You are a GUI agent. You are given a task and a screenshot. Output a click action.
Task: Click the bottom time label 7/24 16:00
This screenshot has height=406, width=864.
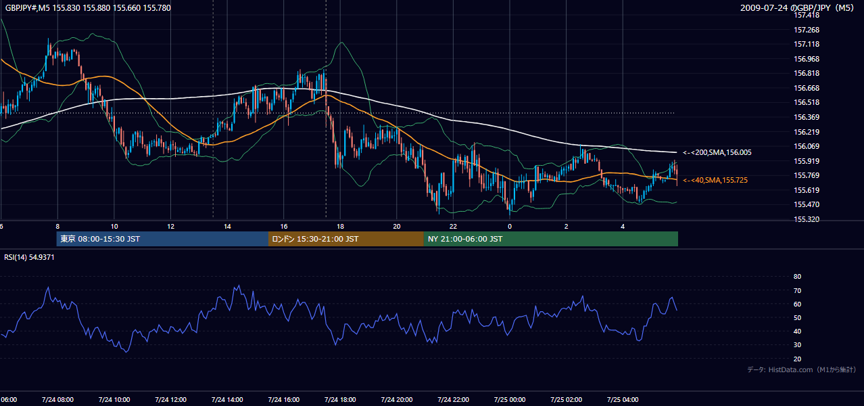(x=283, y=400)
